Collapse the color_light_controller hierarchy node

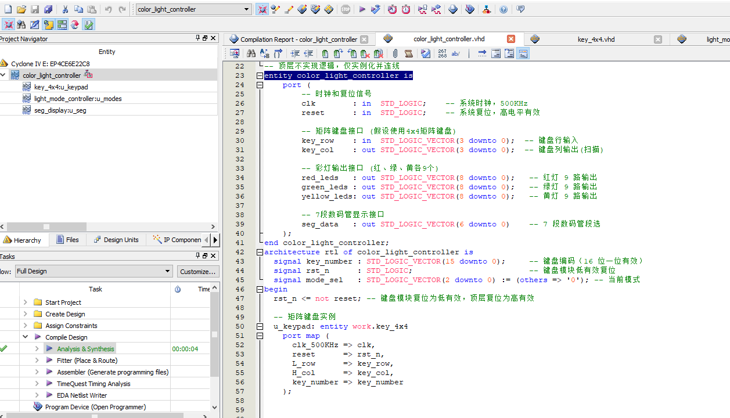pyautogui.click(x=3, y=75)
